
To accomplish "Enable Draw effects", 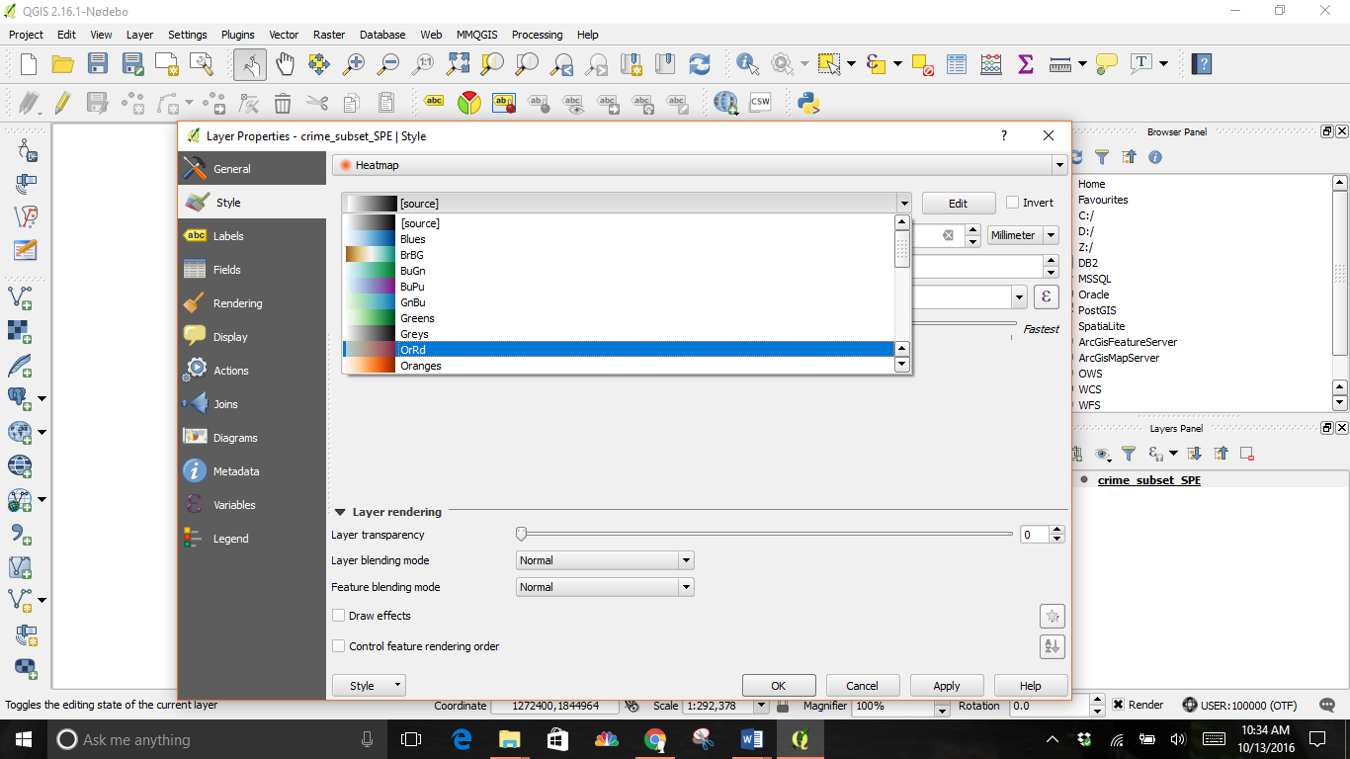I will click(340, 616).
